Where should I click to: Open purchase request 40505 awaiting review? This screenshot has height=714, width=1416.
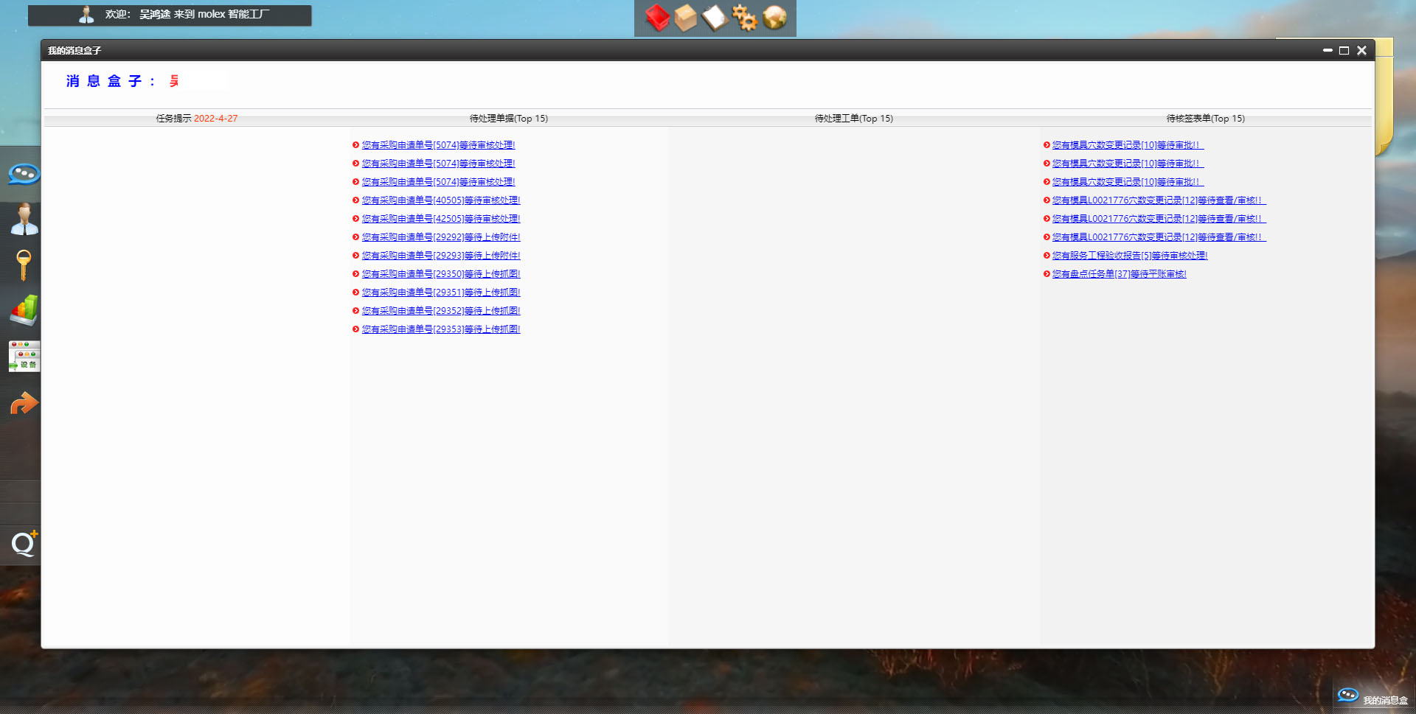[440, 200]
